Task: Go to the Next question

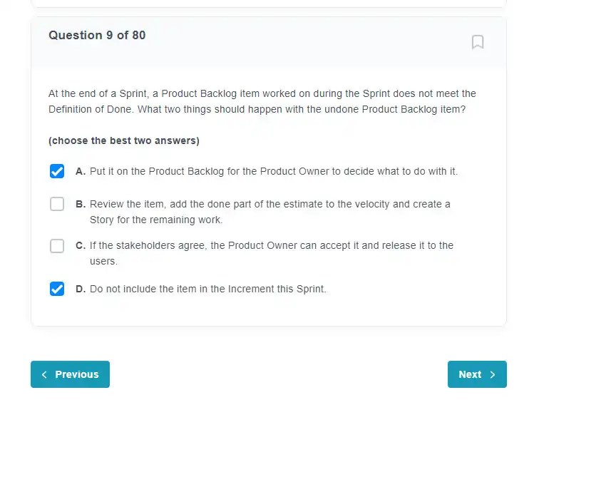Action: pos(477,374)
